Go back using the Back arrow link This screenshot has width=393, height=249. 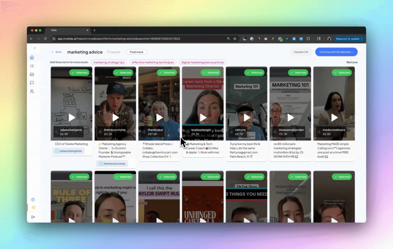(x=56, y=52)
